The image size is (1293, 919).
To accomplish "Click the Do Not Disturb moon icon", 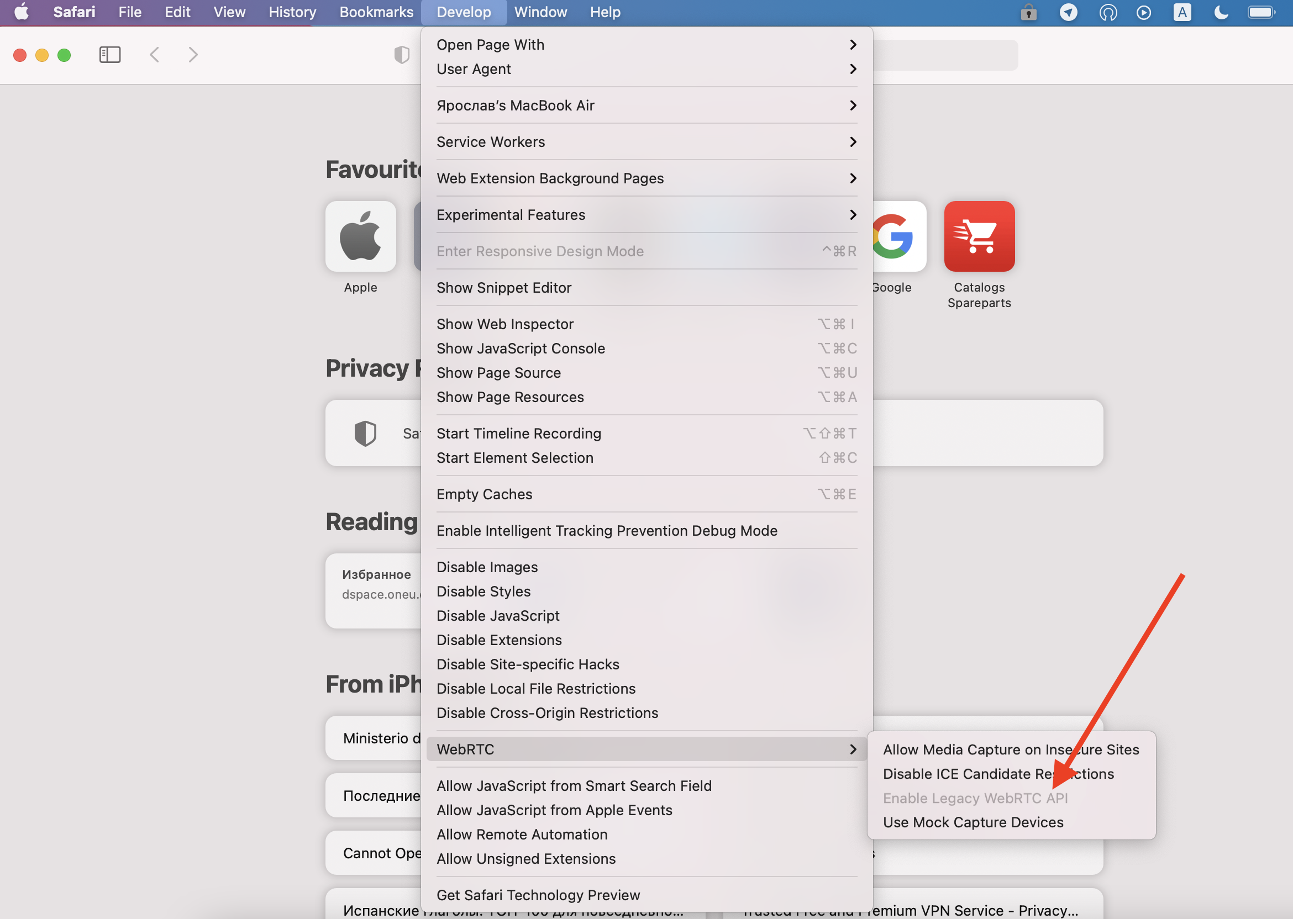I will (1221, 12).
